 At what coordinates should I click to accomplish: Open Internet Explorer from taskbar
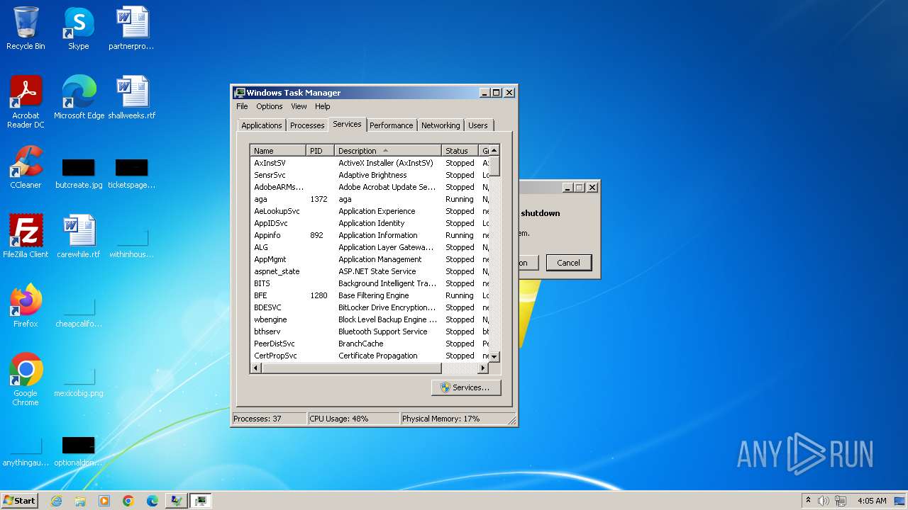(x=56, y=501)
